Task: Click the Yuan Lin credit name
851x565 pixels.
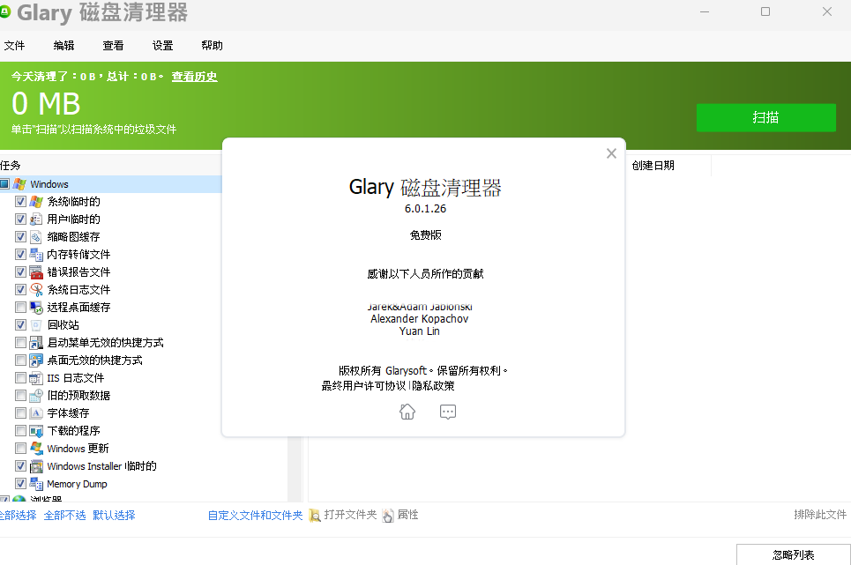Action: point(420,331)
